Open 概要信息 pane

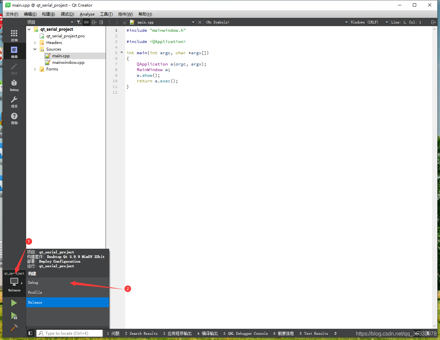point(284,333)
